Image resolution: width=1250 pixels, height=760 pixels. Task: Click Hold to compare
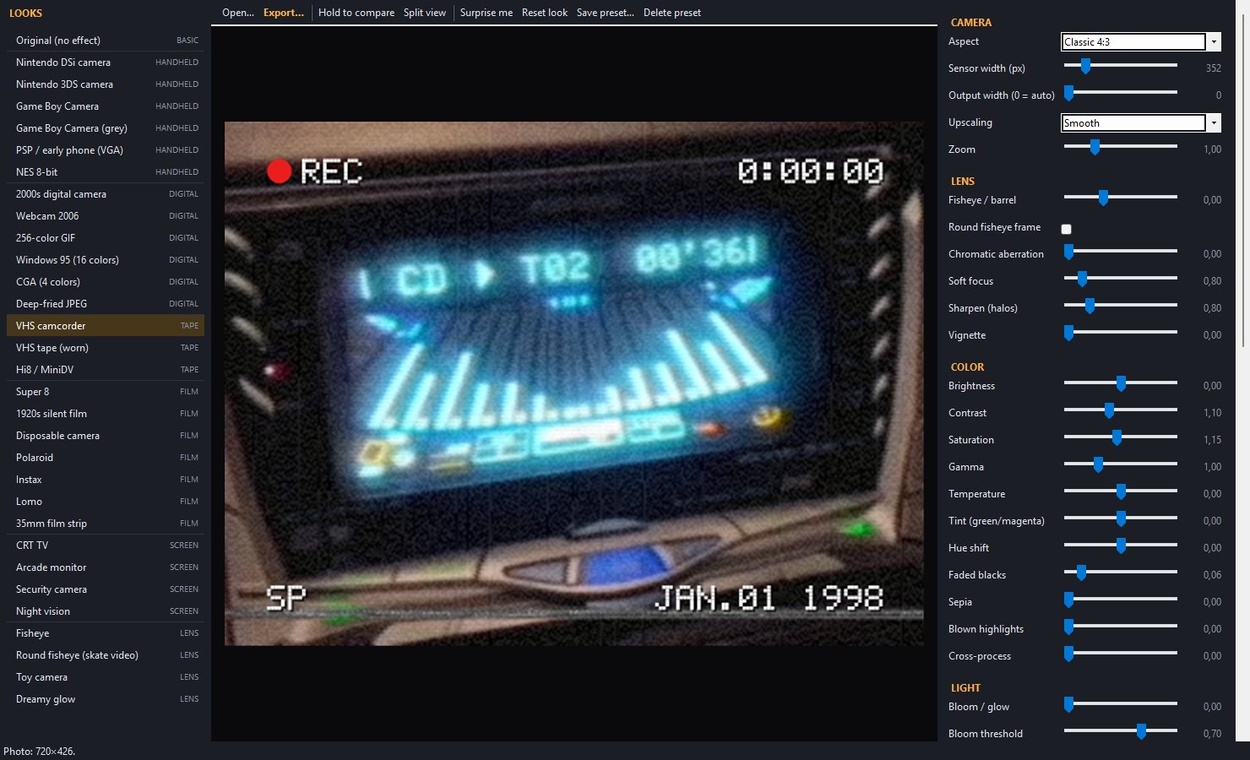click(x=356, y=13)
